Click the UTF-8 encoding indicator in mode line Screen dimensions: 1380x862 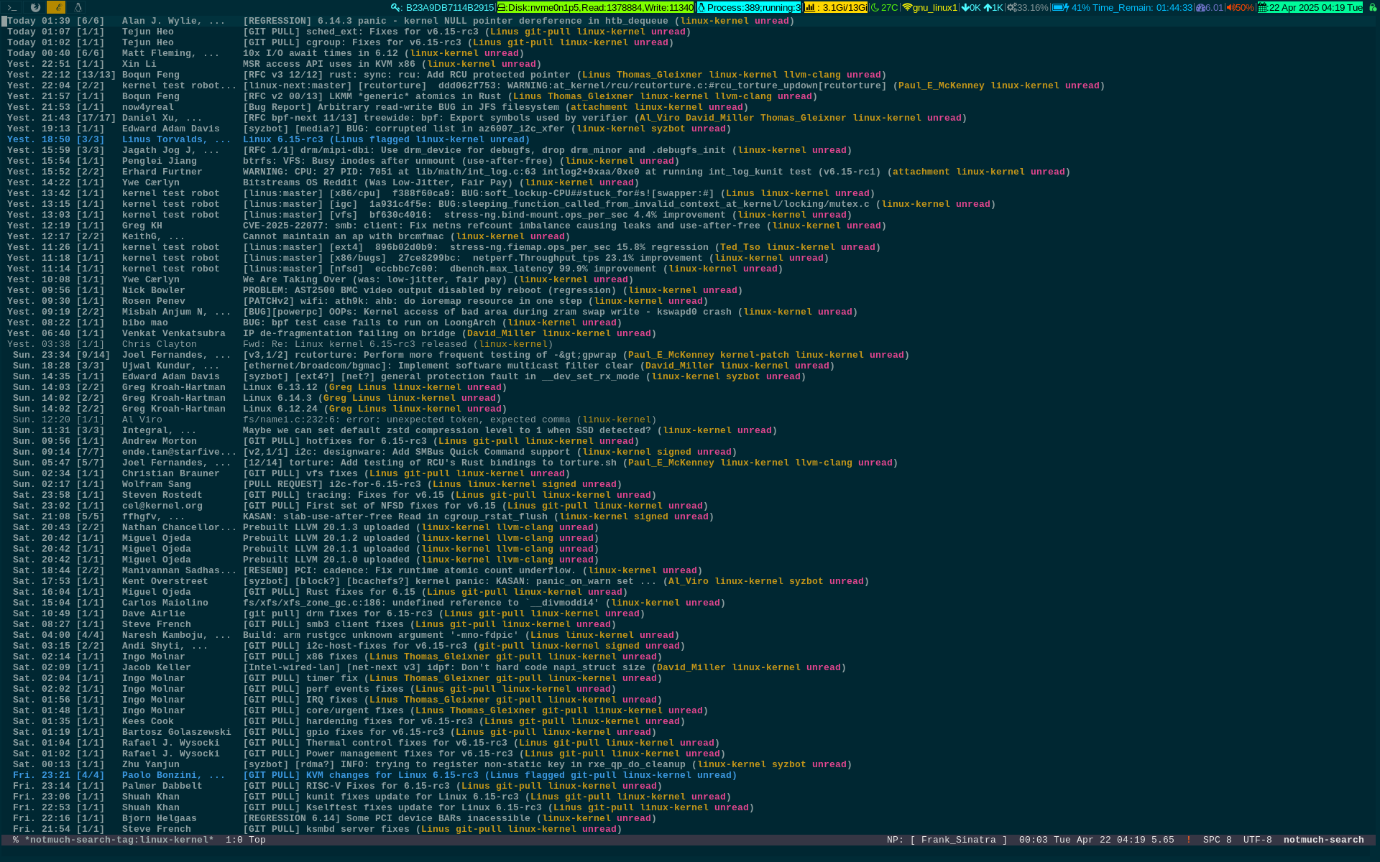pos(1257,840)
